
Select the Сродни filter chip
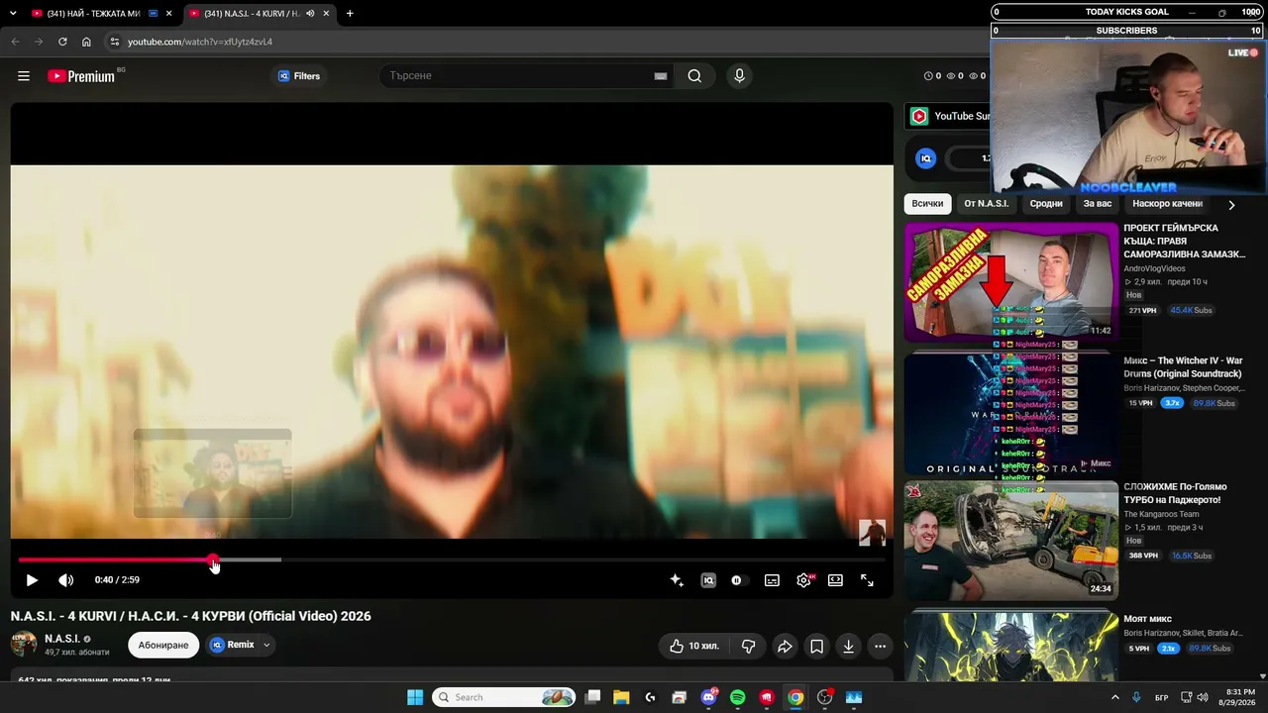tap(1046, 204)
